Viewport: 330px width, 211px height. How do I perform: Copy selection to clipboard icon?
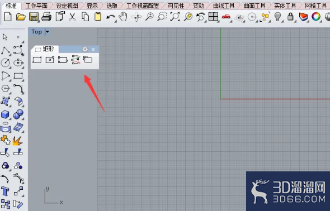pyautogui.click(x=85, y=17)
